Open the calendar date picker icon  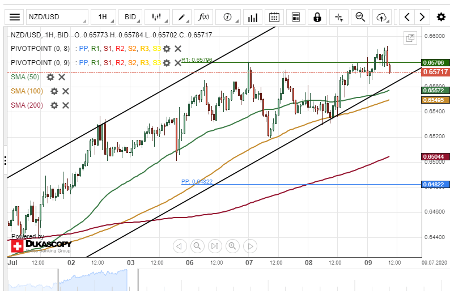coord(274,17)
